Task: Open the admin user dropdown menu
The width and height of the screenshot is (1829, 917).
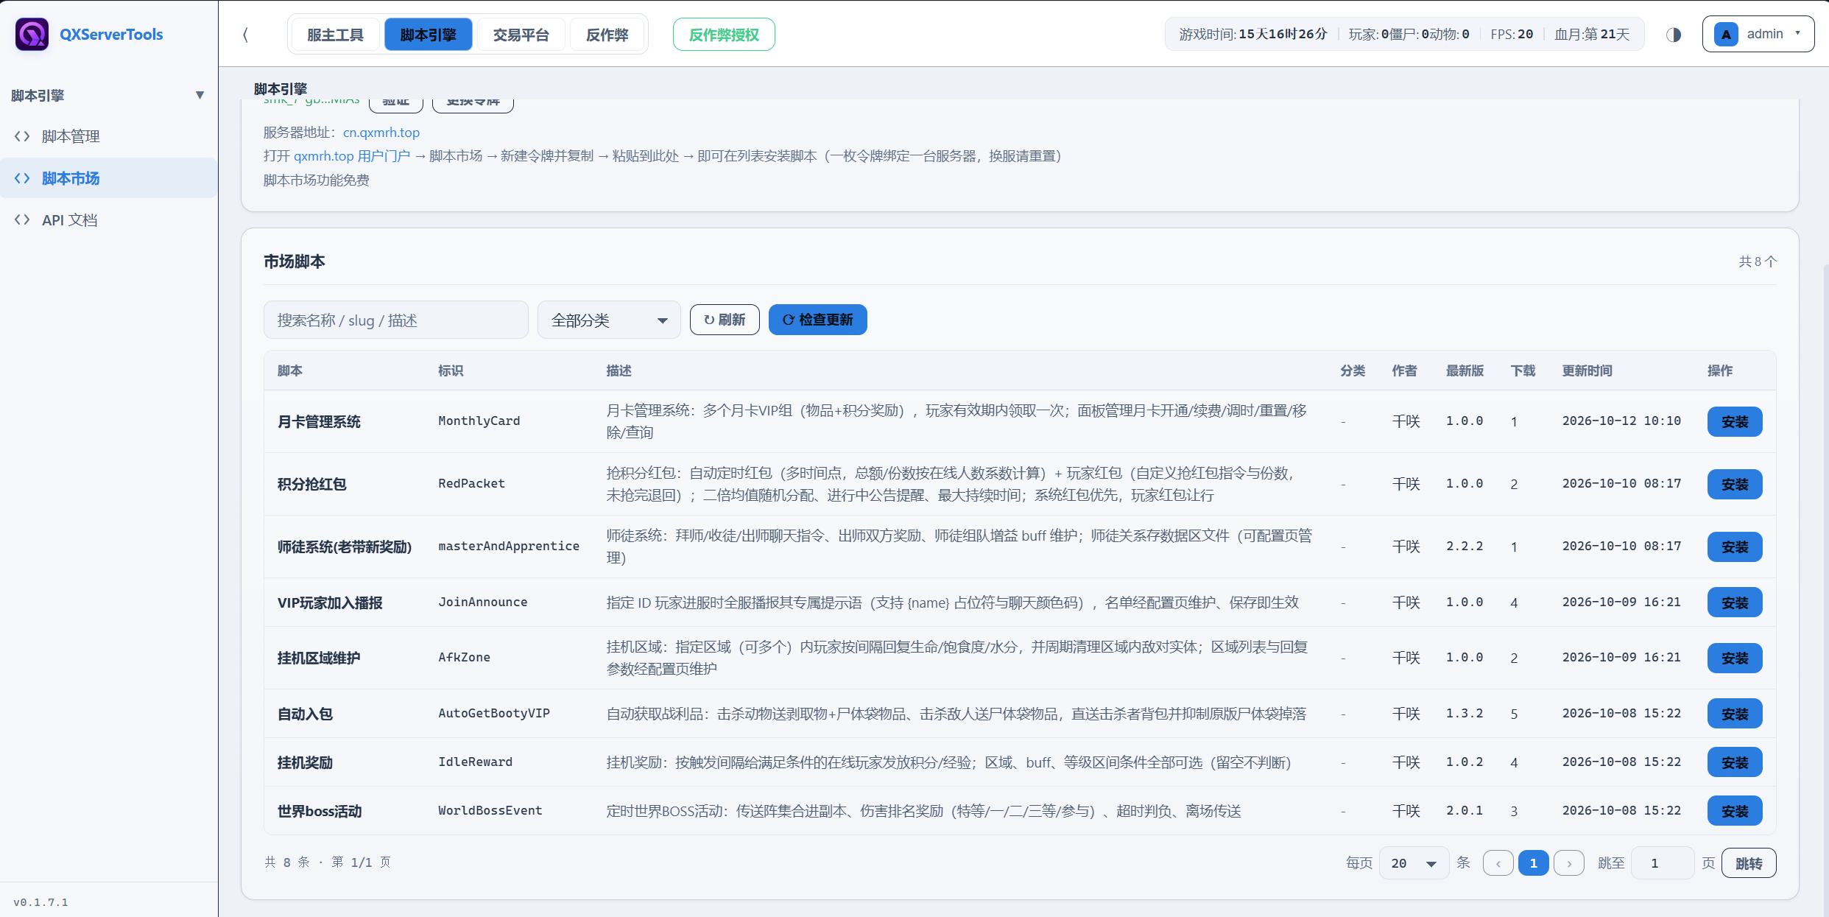Action: (1758, 35)
